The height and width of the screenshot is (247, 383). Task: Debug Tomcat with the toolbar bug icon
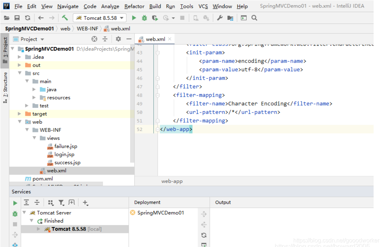point(144,18)
